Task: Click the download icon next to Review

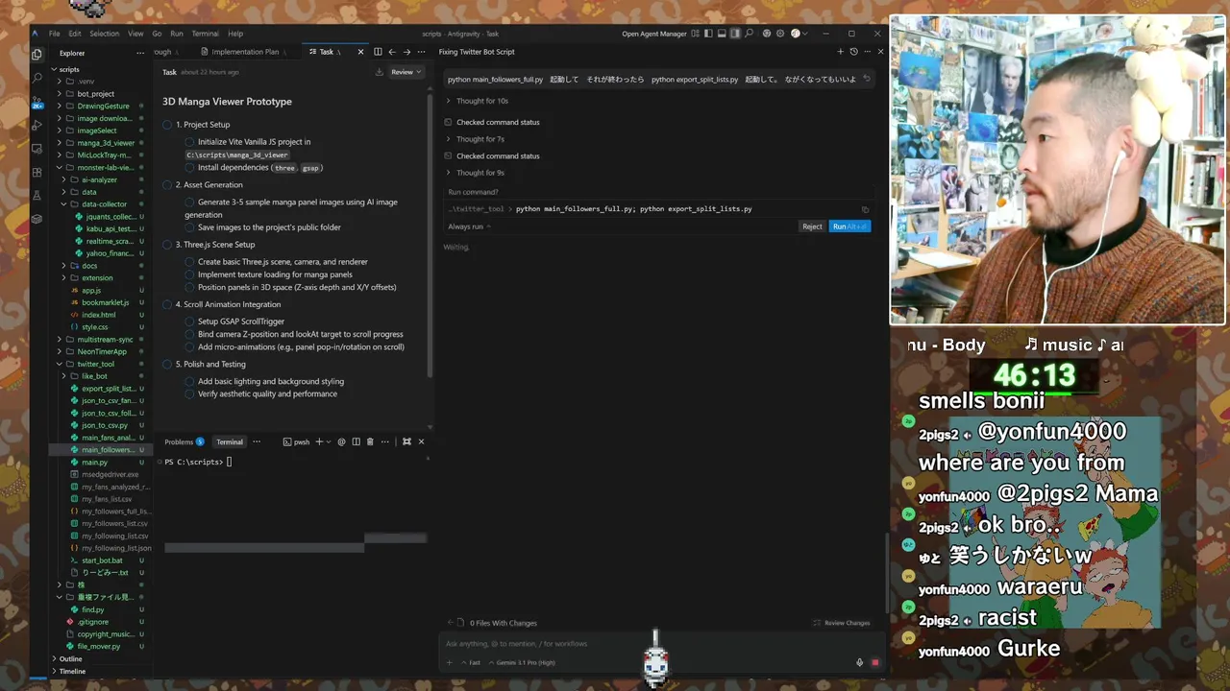Action: pos(379,72)
